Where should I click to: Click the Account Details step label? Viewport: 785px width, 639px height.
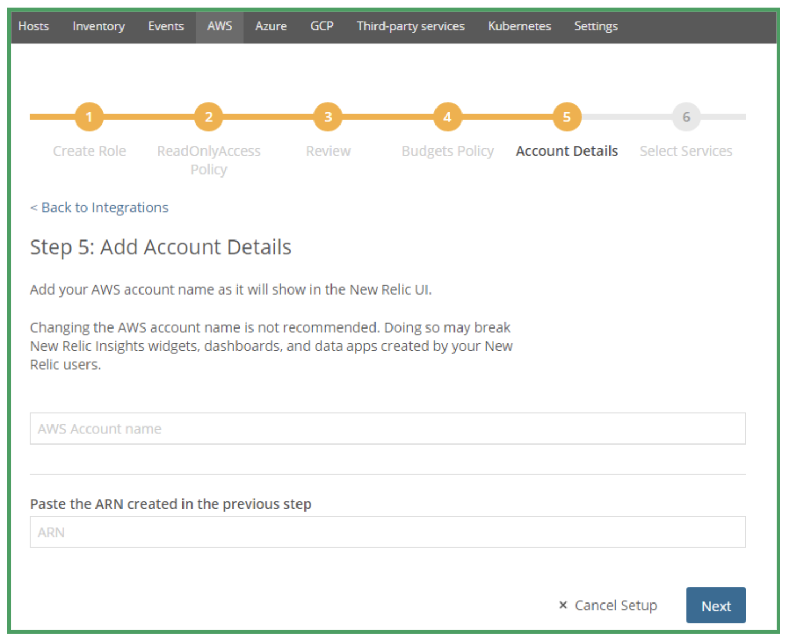pos(566,151)
